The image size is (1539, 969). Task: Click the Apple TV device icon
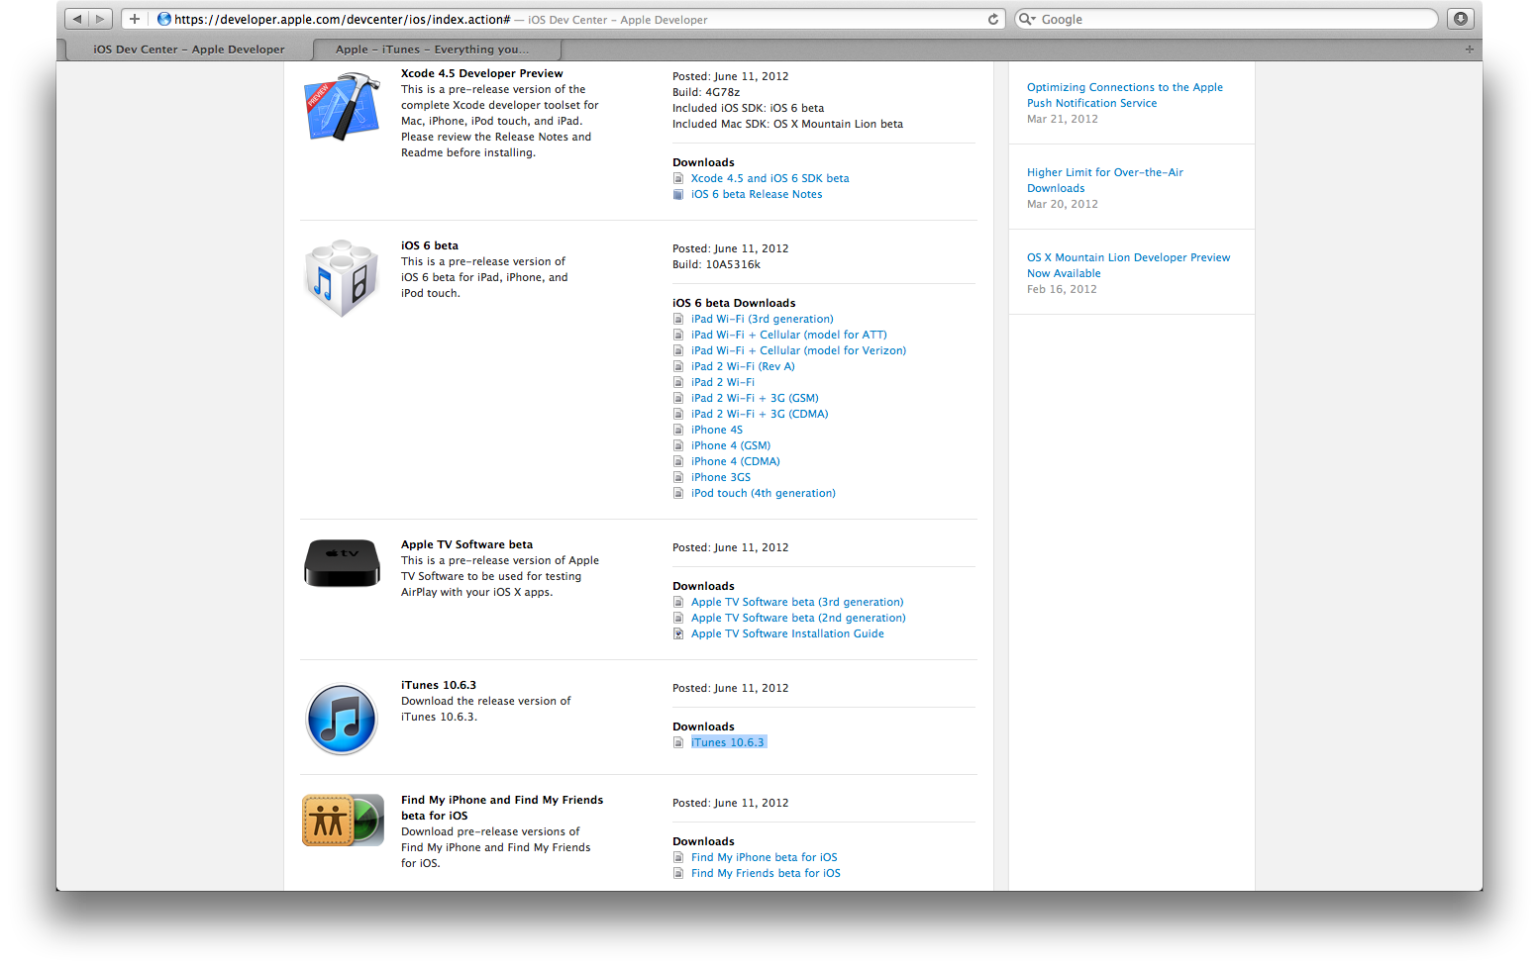coord(342,562)
